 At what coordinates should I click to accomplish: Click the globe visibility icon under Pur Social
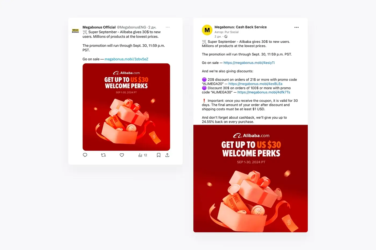[x=226, y=36]
